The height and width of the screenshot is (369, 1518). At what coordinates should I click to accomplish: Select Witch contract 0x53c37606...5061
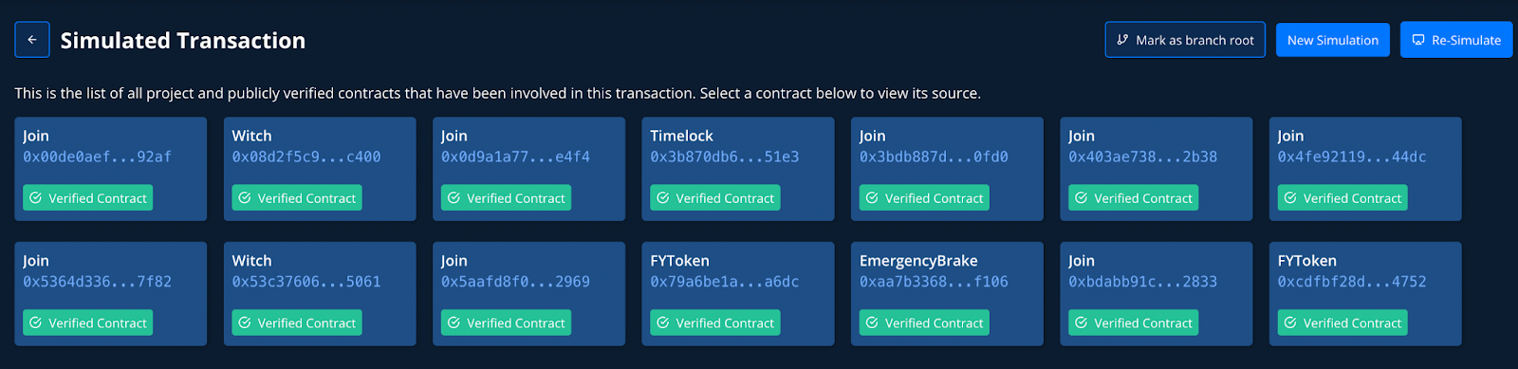tap(320, 293)
